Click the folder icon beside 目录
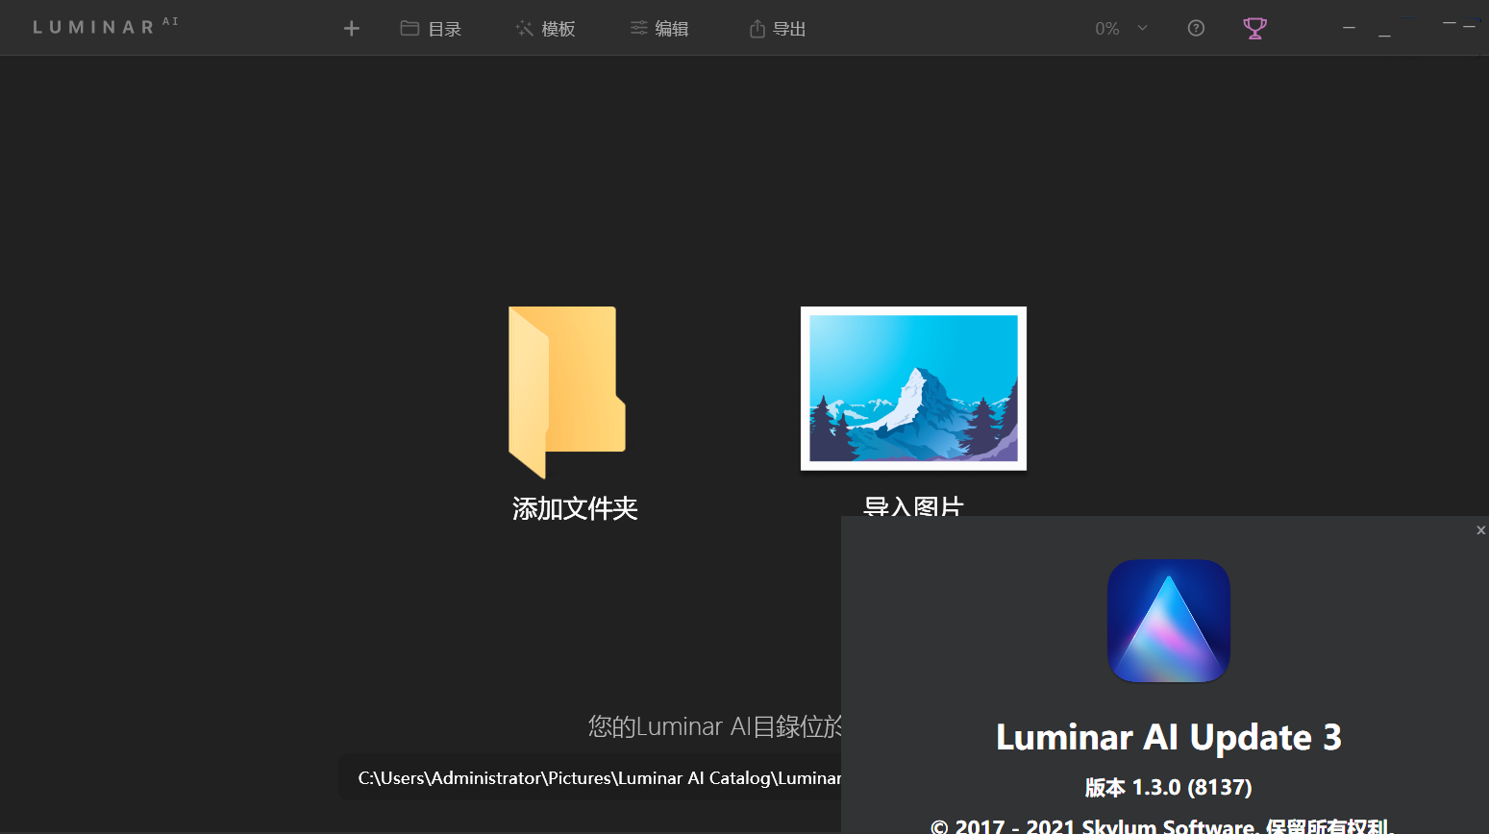1489x834 pixels. coord(408,28)
